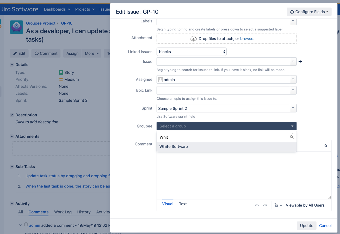Click the admin avatar in Assignee field
Image resolution: width=340 pixels, height=234 pixels.
(160, 80)
